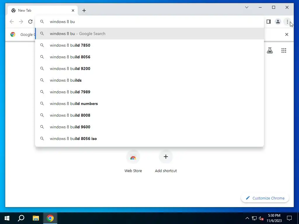Viewport: 299px width, 224px height.
Task: Select suggestion 'windows 8 build 9600'
Action: (149, 127)
